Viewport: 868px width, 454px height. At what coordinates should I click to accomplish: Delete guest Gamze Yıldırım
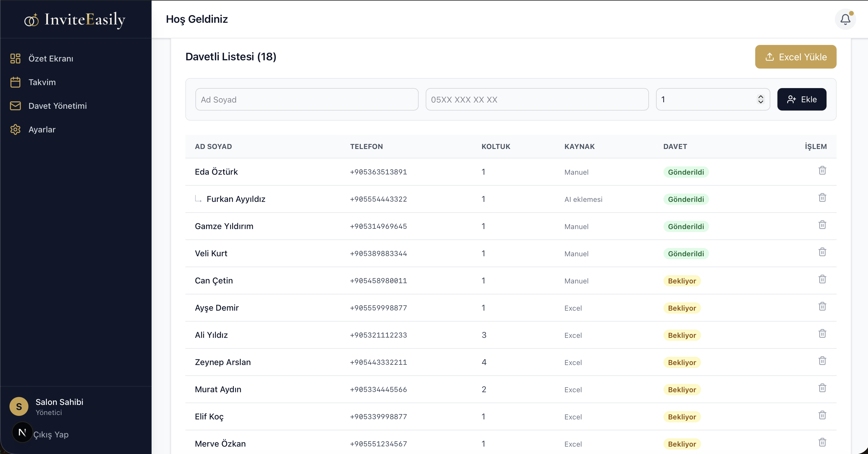(822, 225)
